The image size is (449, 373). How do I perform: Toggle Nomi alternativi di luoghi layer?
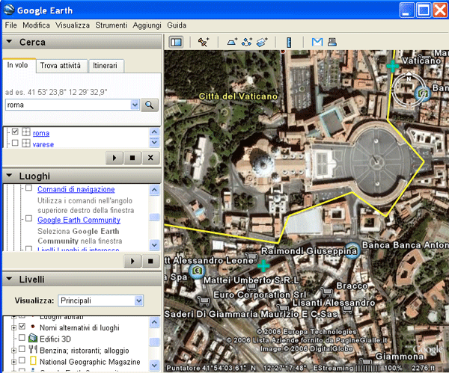(22, 327)
